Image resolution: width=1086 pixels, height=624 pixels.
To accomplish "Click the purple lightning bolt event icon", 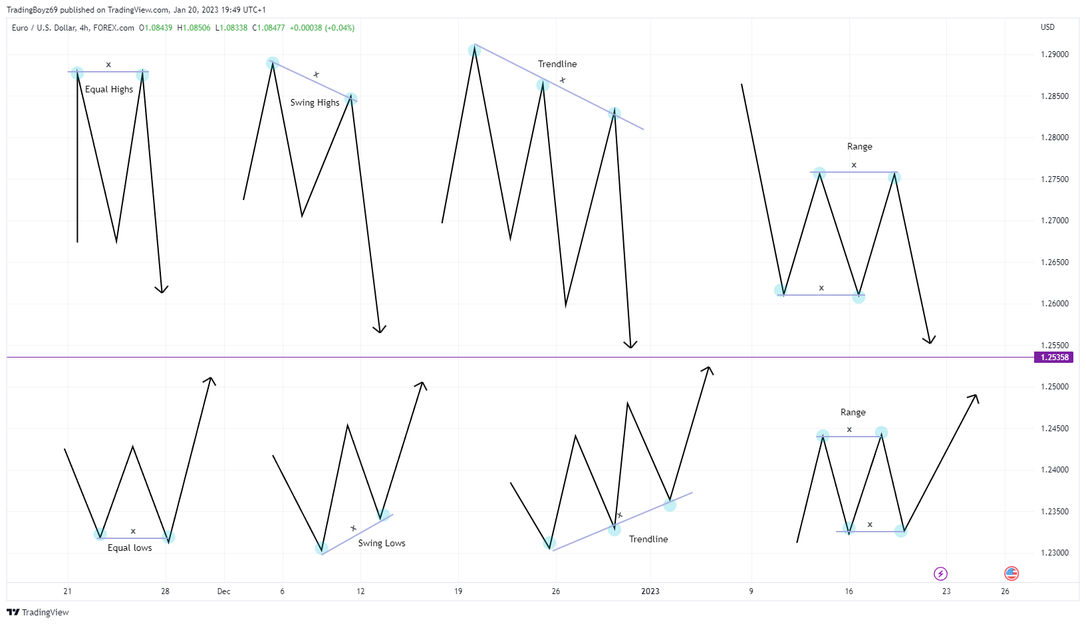I will (940, 573).
